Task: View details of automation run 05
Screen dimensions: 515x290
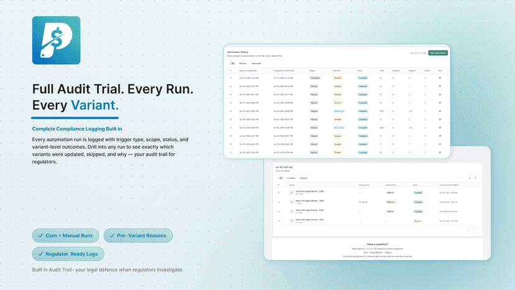Action: 440,111
